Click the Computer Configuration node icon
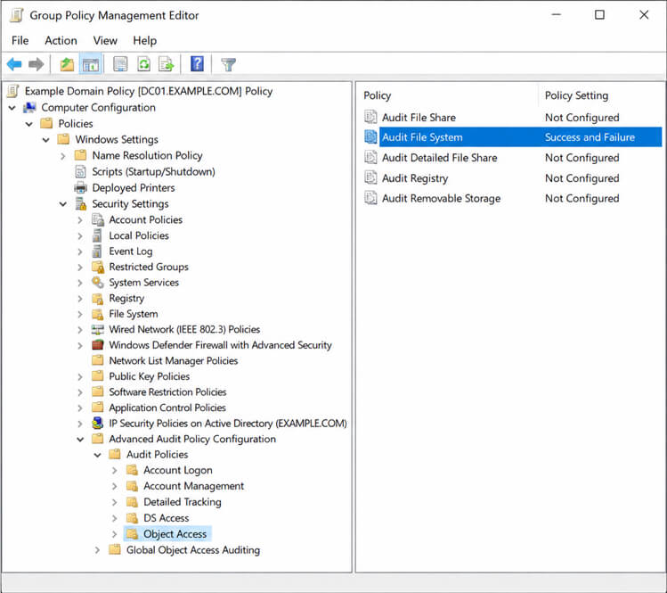This screenshot has width=667, height=593. pyautogui.click(x=29, y=107)
